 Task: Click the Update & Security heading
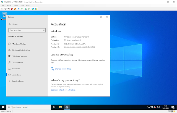pos(16,36)
